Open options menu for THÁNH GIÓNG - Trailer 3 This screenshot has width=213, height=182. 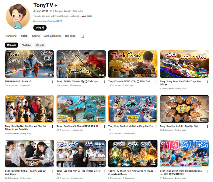(x=53, y=82)
